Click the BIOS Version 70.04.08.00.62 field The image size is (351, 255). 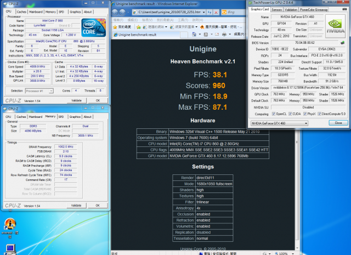(x=305, y=43)
